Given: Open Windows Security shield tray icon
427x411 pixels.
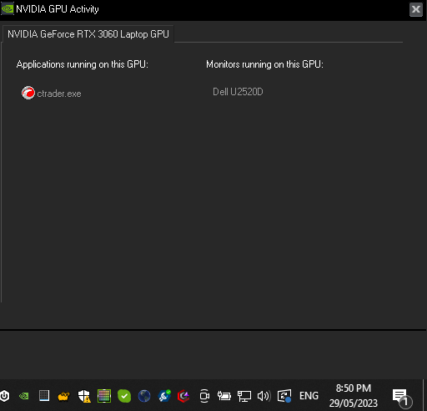Looking at the screenshot, I should tap(84, 396).
